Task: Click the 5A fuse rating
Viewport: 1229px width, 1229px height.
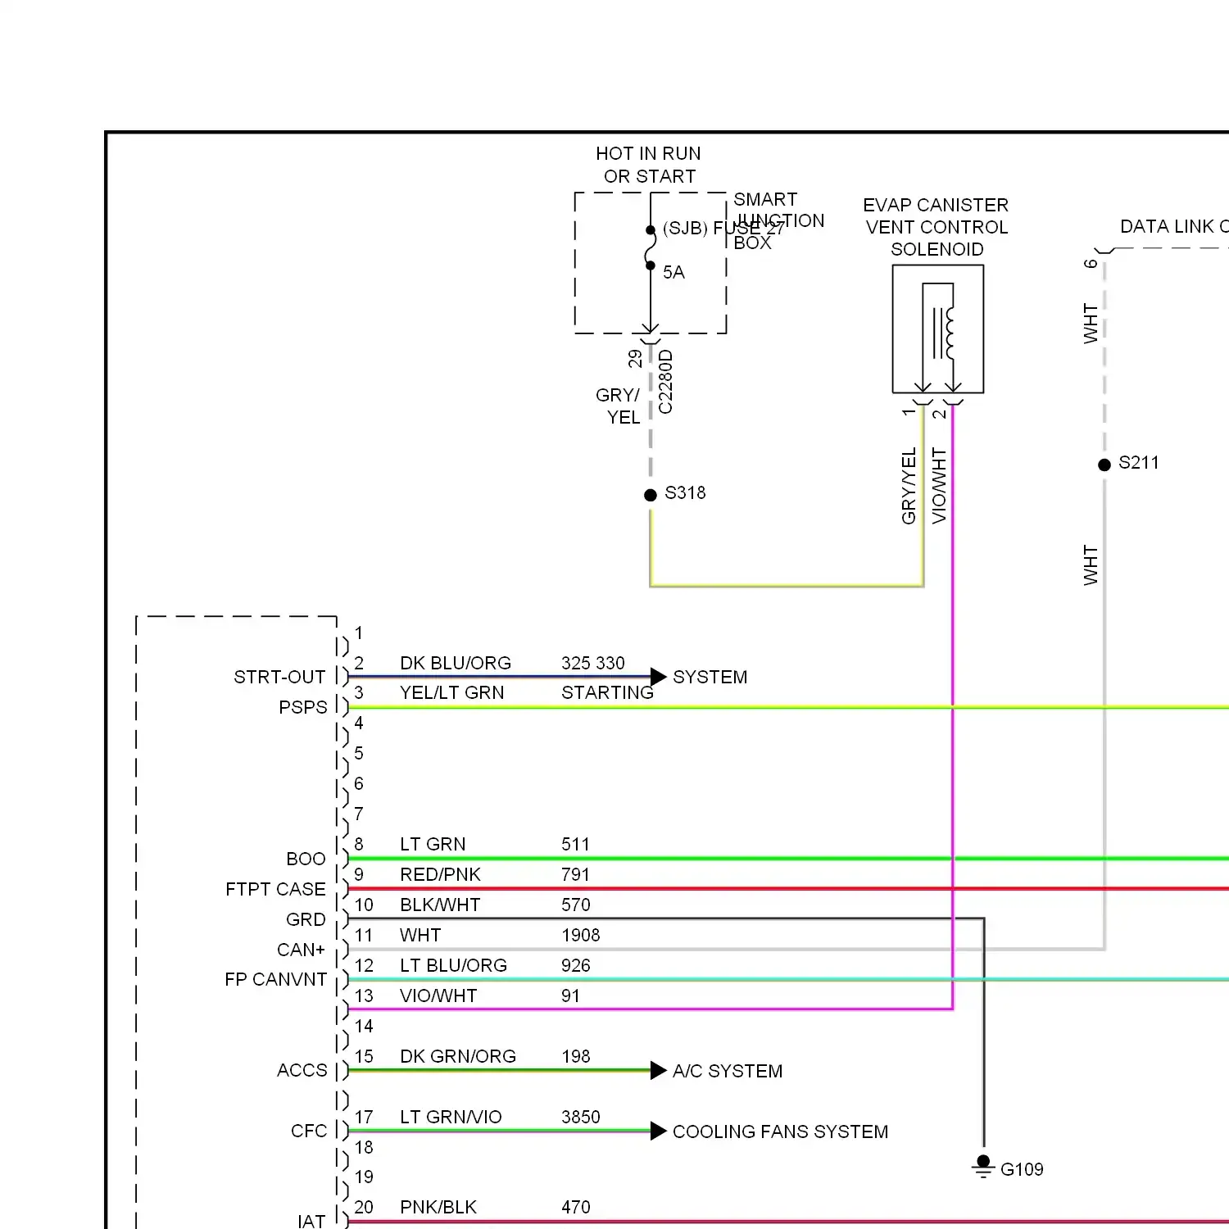Action: pyautogui.click(x=673, y=272)
